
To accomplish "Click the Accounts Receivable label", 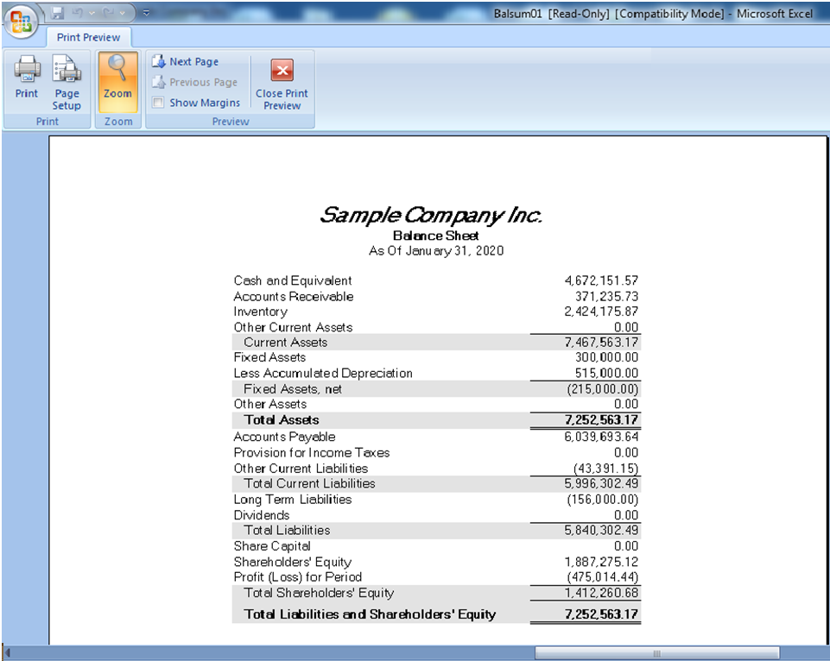I will click(294, 297).
